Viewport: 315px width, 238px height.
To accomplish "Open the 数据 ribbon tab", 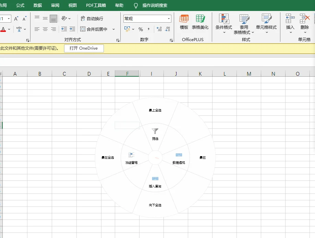I will pos(38,5).
